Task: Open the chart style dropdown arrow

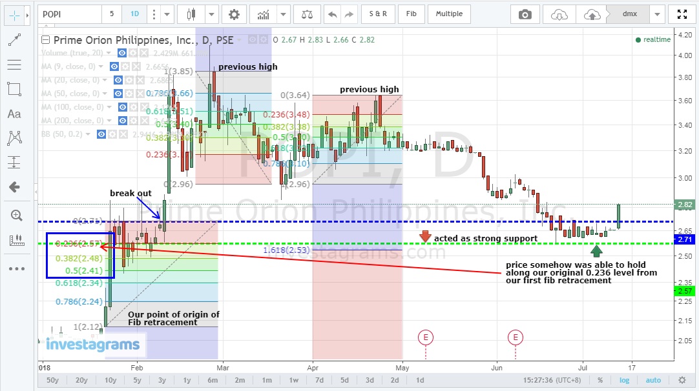Action: pos(211,14)
